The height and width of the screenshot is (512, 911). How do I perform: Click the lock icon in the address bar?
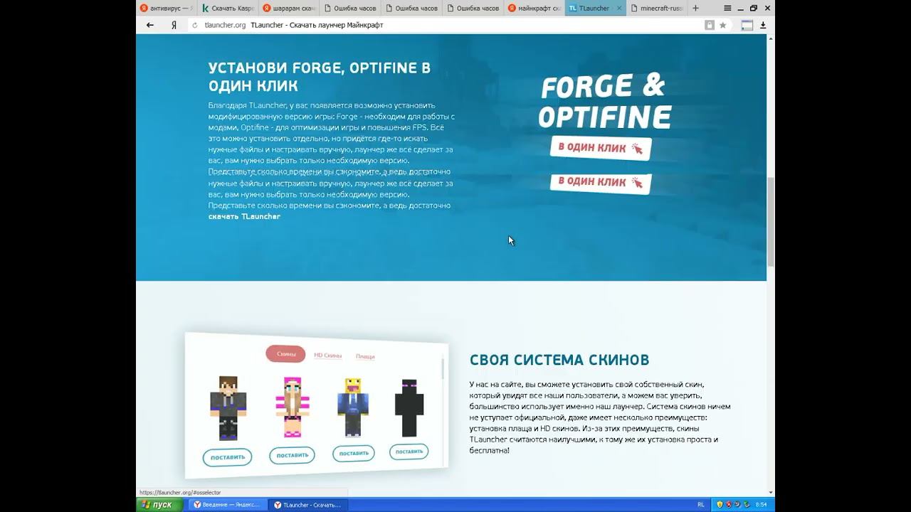(710, 25)
